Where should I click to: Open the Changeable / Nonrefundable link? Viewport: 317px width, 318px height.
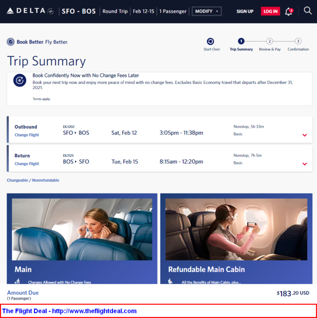tap(33, 180)
